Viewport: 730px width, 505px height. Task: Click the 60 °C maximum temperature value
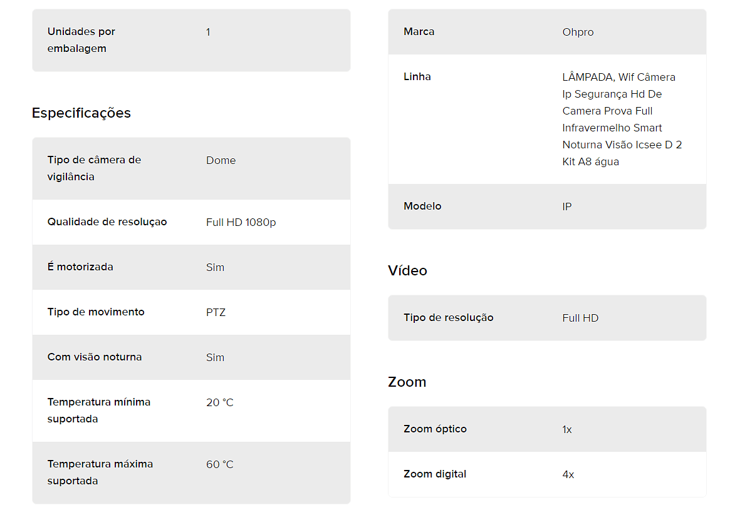pos(220,464)
